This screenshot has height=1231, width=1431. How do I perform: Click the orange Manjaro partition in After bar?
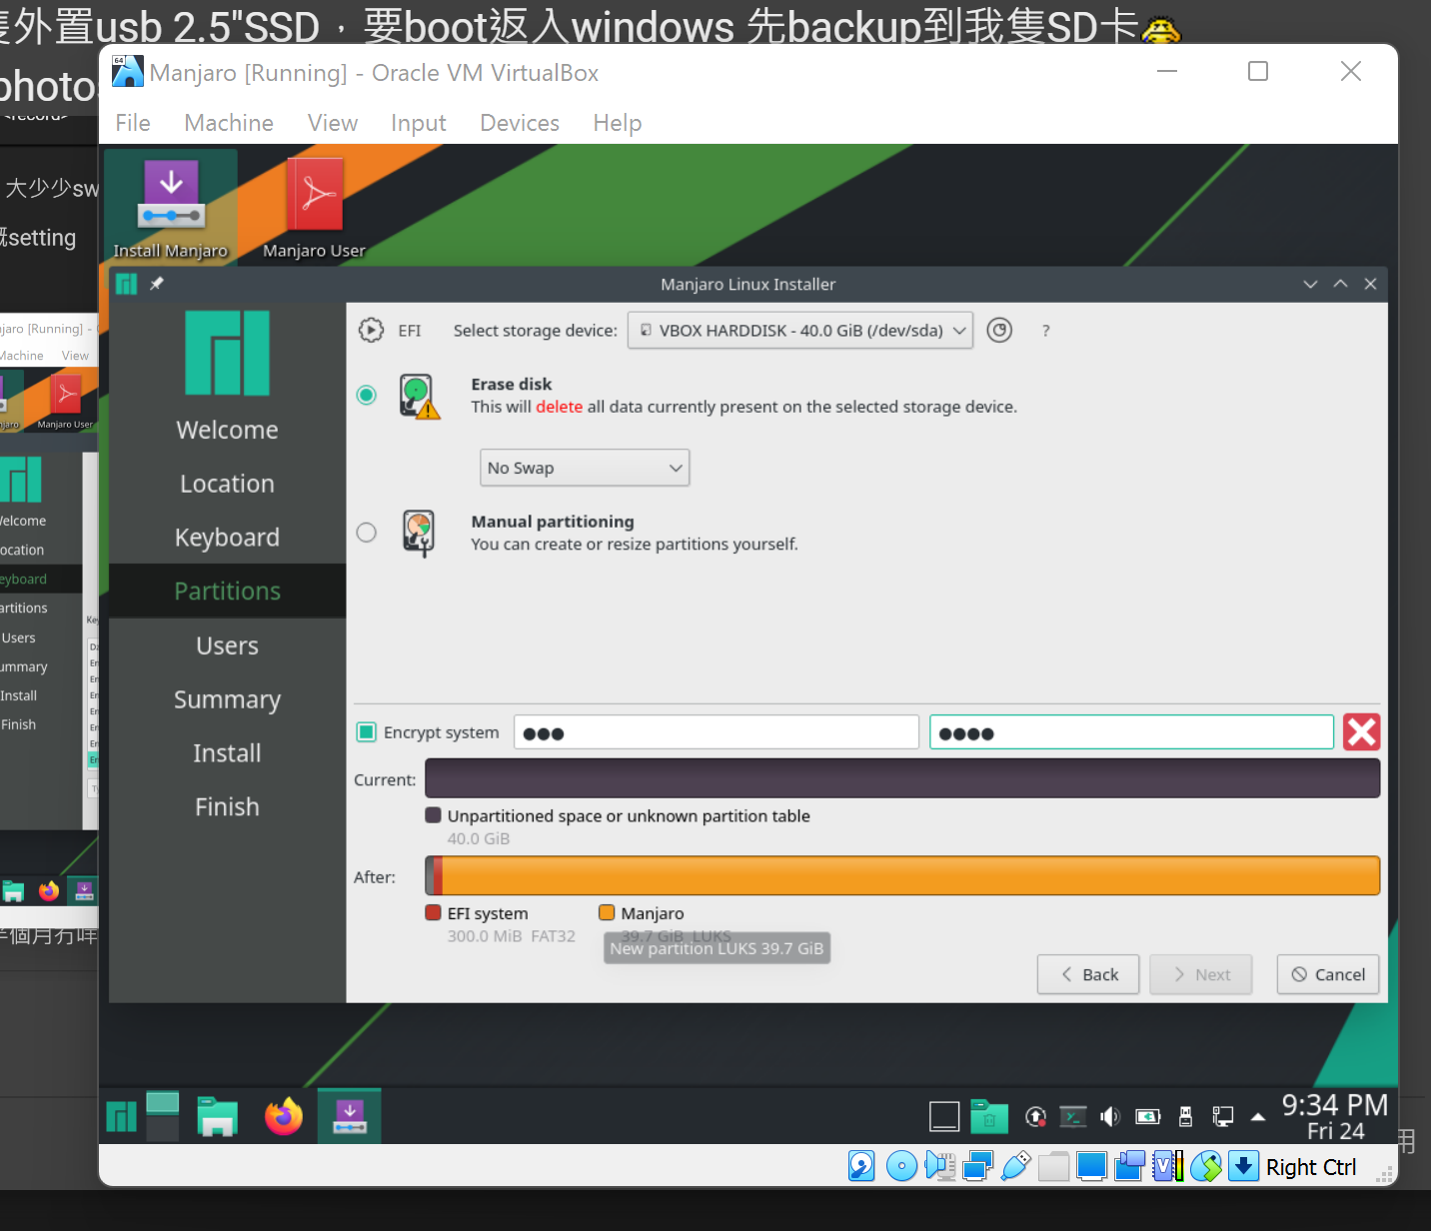[x=909, y=875]
